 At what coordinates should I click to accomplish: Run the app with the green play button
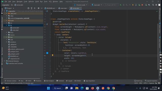[x=120, y=5]
